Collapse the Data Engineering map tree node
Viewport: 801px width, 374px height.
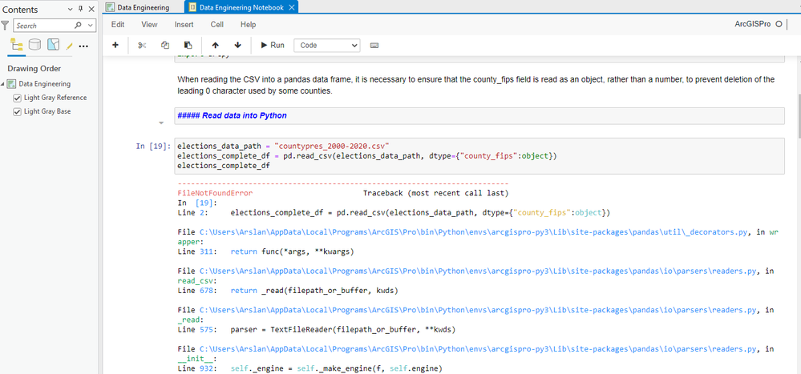coord(5,83)
